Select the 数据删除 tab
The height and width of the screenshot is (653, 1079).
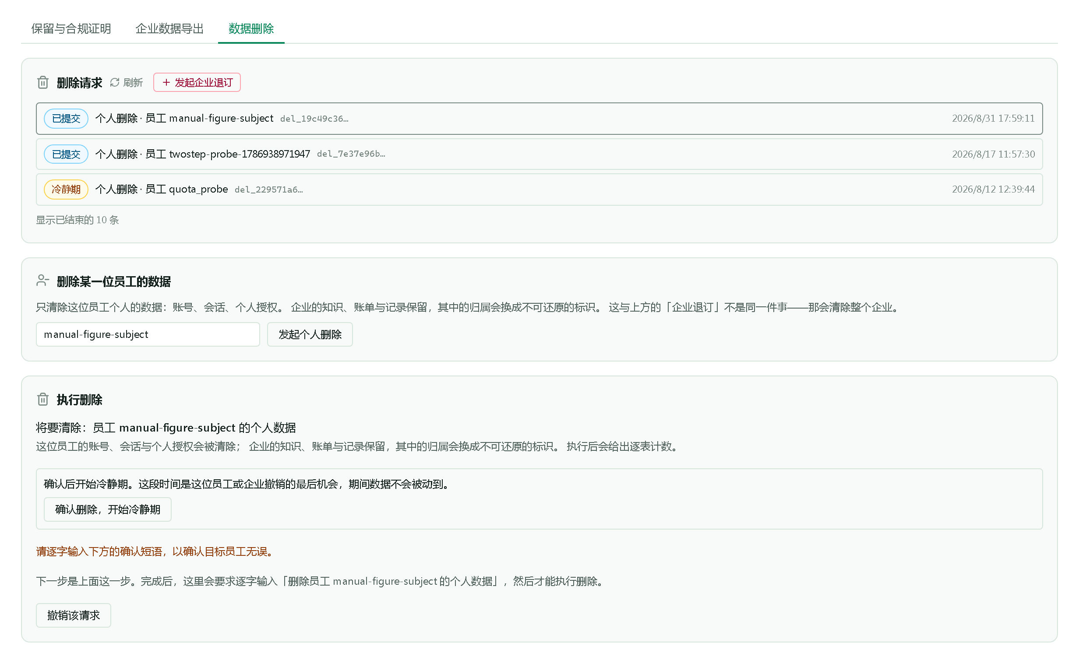point(251,29)
